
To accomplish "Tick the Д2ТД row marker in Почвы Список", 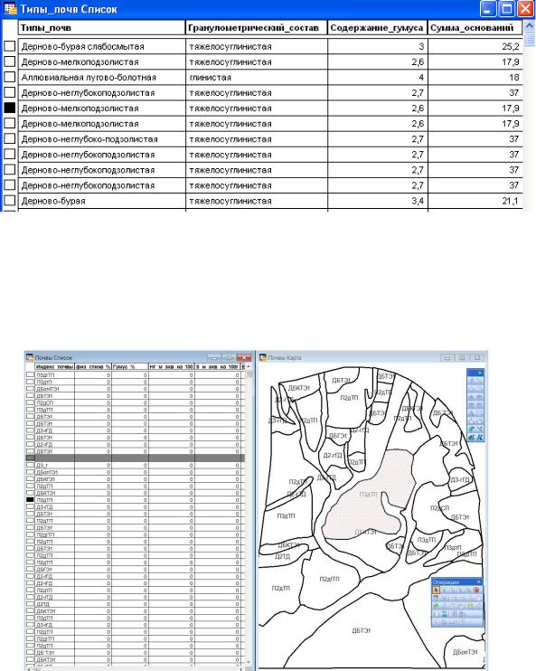I will click(30, 604).
